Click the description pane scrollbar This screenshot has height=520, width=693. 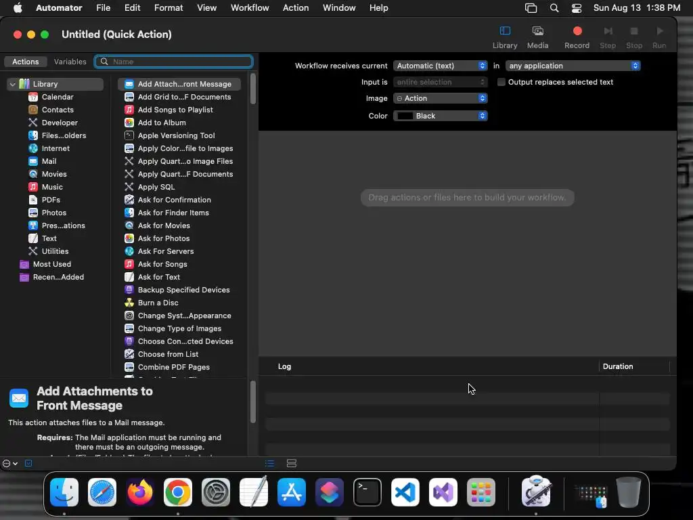(253, 402)
